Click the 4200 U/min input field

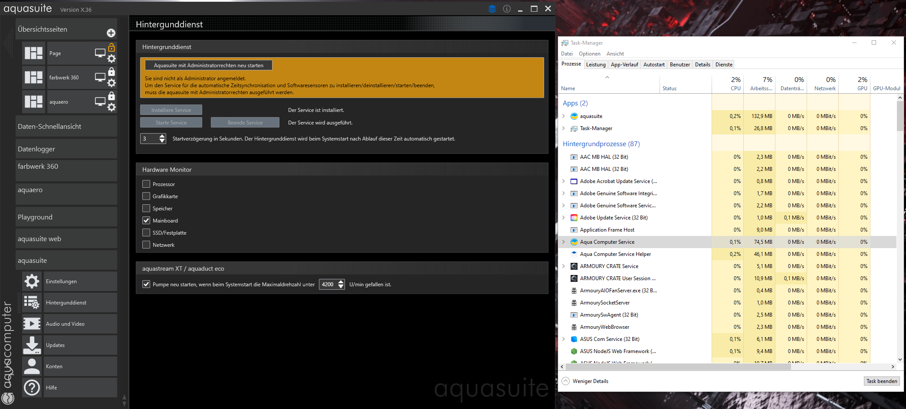click(x=328, y=285)
